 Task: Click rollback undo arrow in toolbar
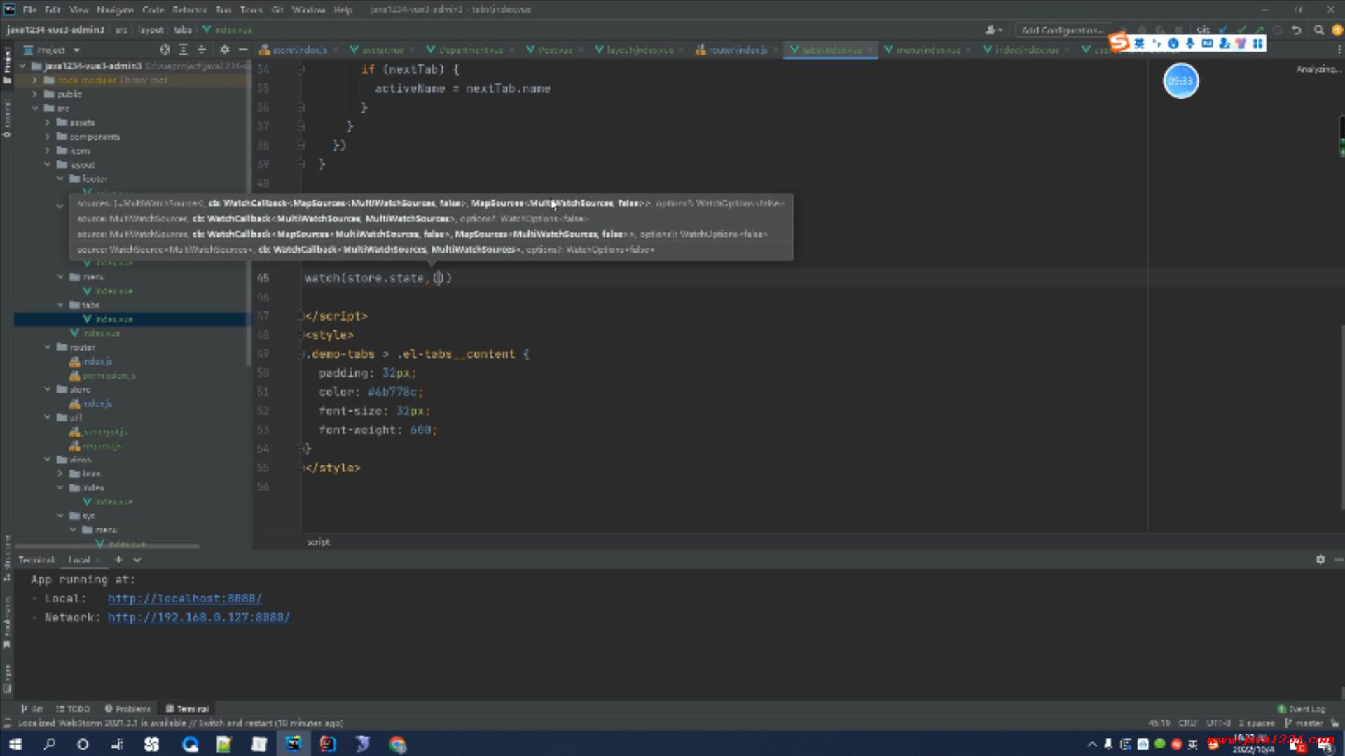pos(1297,30)
